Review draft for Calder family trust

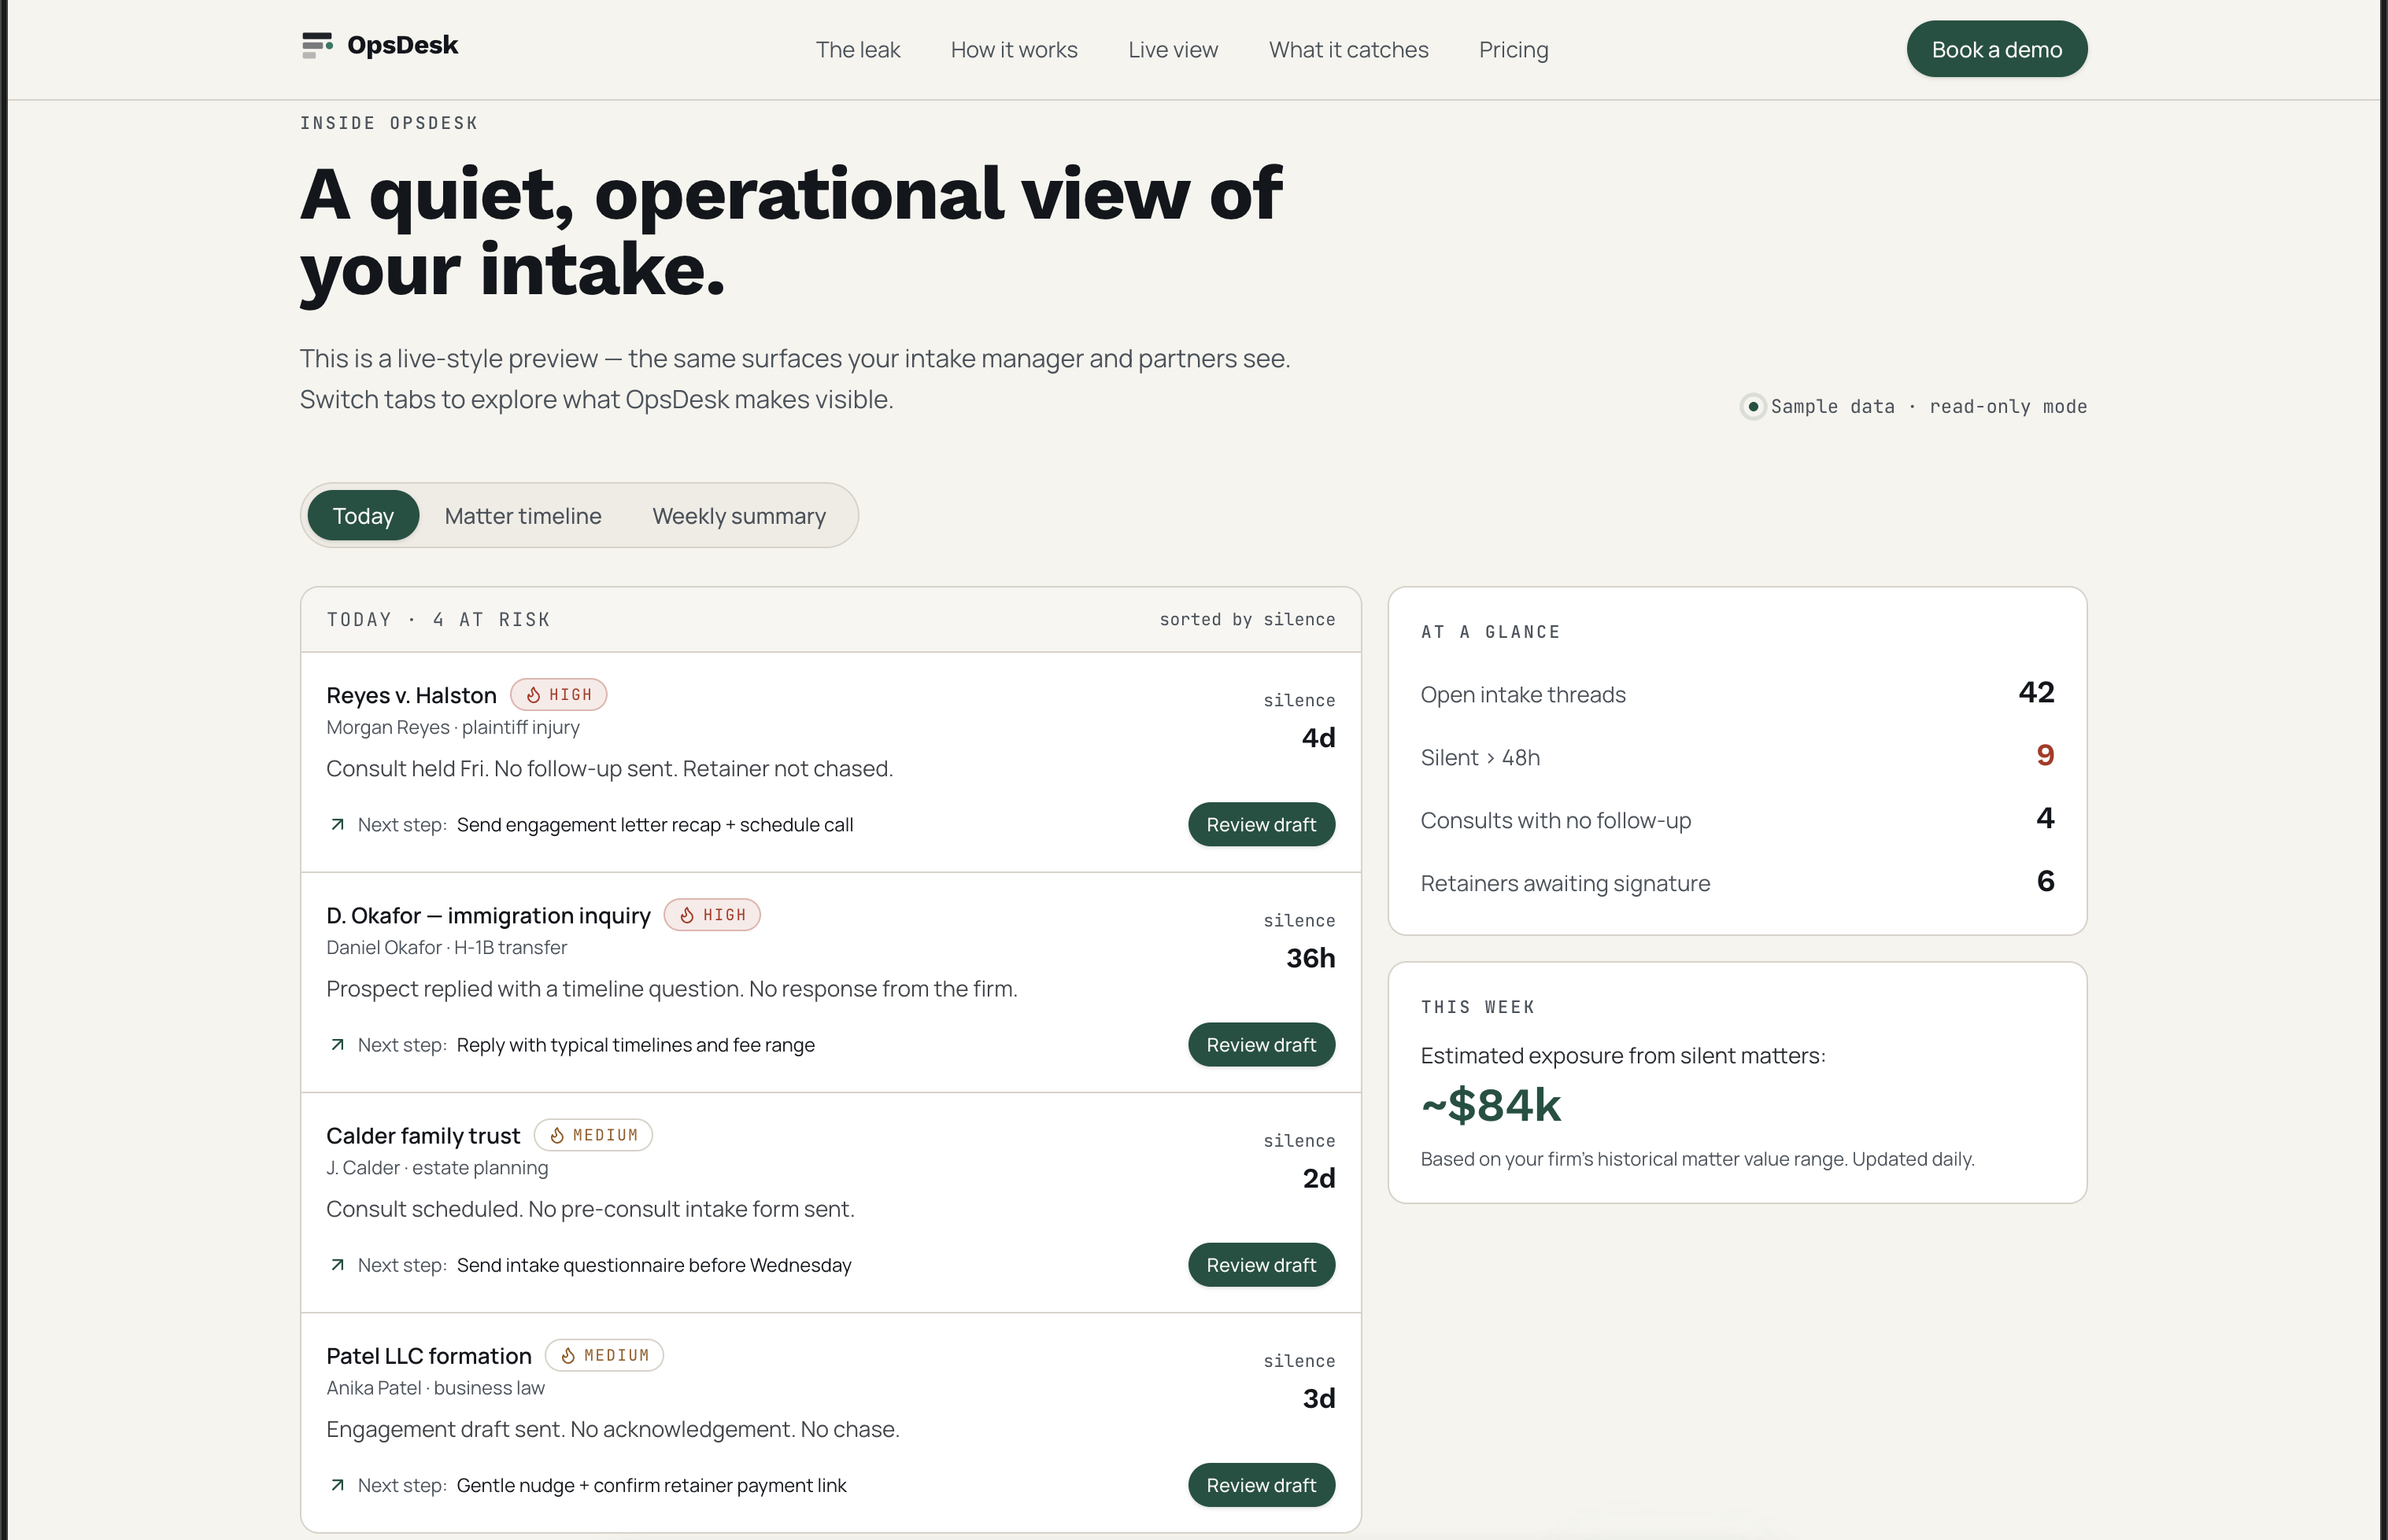coord(1262,1265)
